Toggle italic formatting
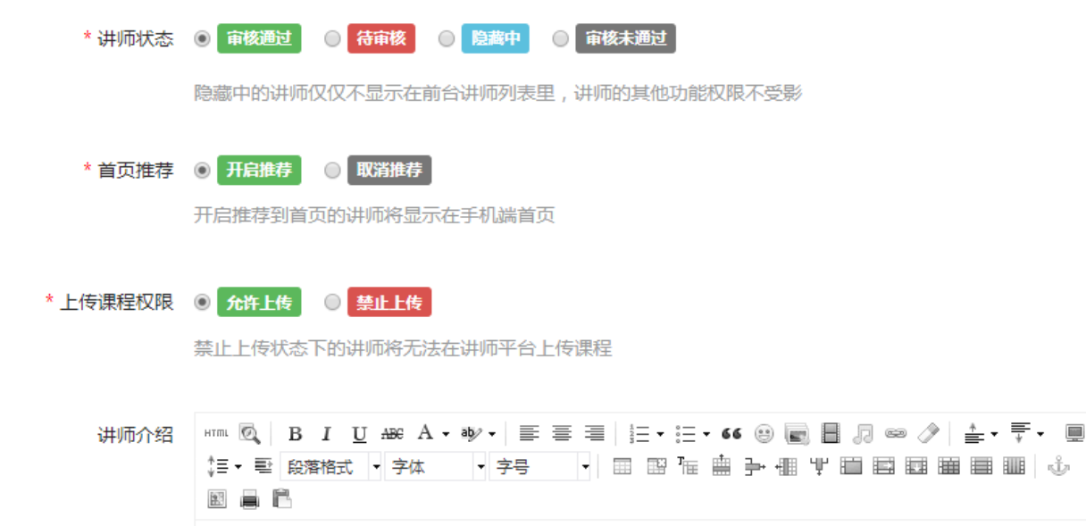 (326, 434)
